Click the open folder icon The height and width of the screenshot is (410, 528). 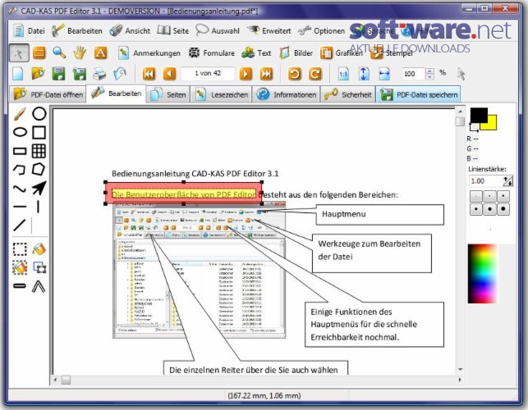click(38, 74)
